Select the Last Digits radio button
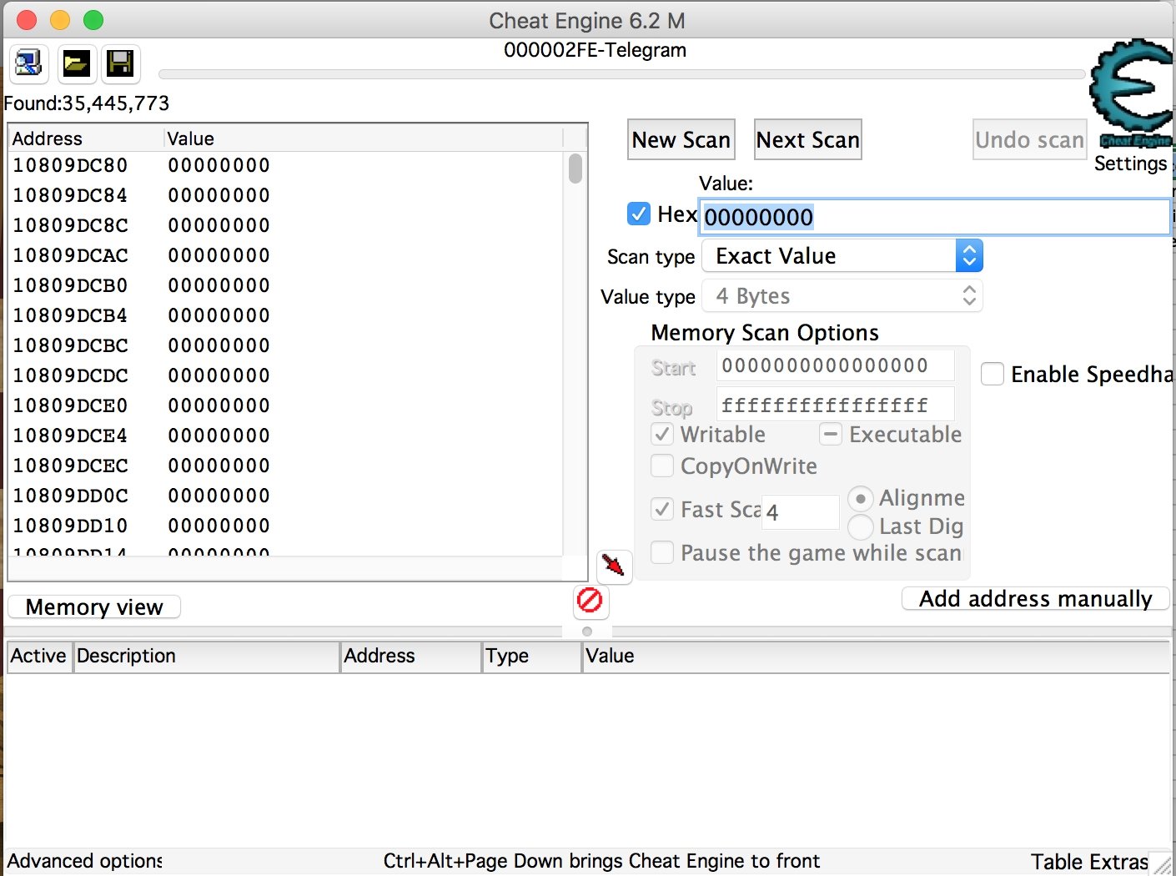Viewport: 1176px width, 876px height. point(860,527)
